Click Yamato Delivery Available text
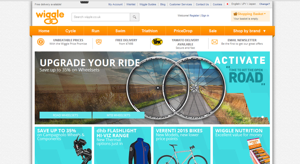This screenshot has width=300, height=164. click(x=185, y=42)
